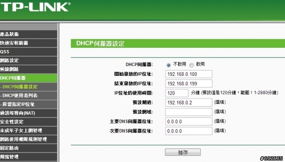Open the 無線網路 menu item
Image resolution: width=285 pixels, height=162 pixels.
pyautogui.click(x=28, y=69)
